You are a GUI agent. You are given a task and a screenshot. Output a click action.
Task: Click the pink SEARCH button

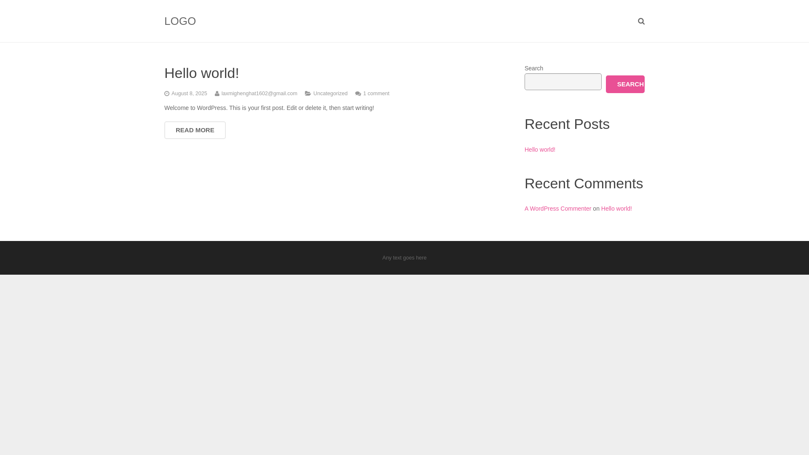click(625, 84)
